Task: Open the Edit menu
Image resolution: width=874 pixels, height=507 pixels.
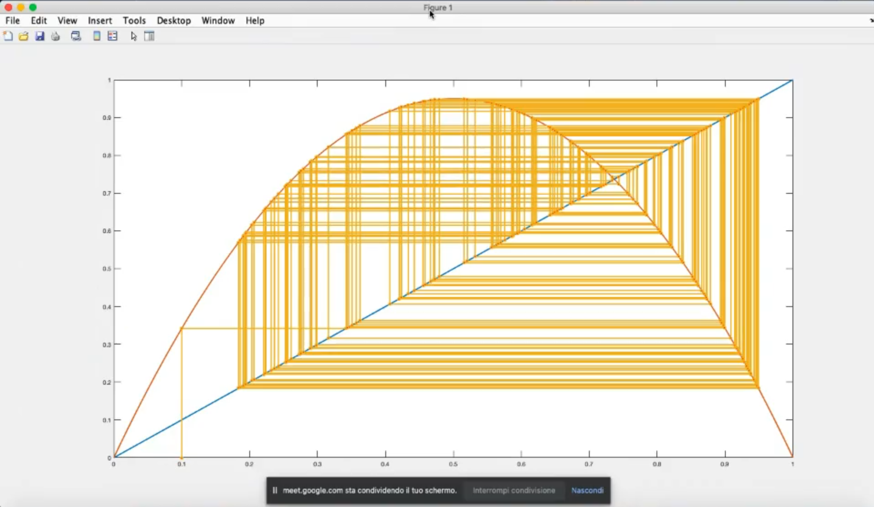Action: click(x=39, y=21)
